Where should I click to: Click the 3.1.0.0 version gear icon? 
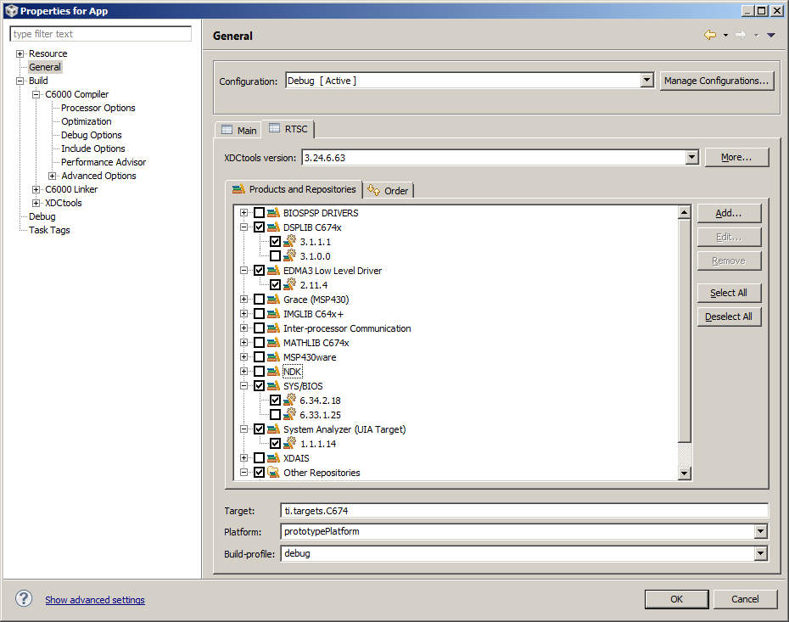290,256
